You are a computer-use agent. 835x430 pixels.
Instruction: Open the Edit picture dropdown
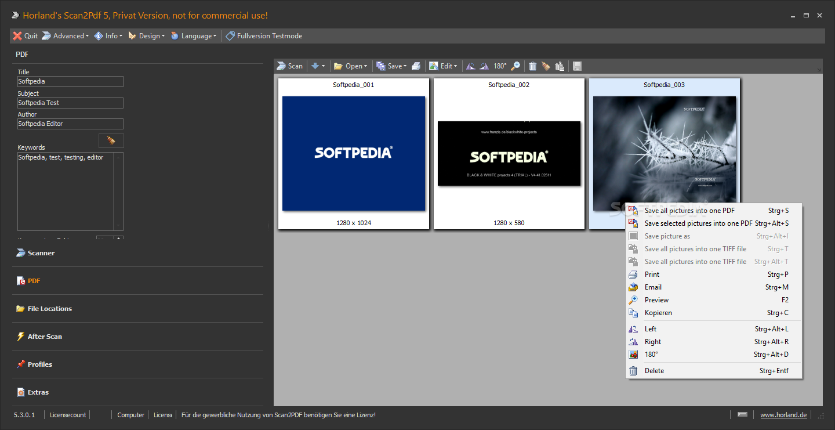pos(443,66)
